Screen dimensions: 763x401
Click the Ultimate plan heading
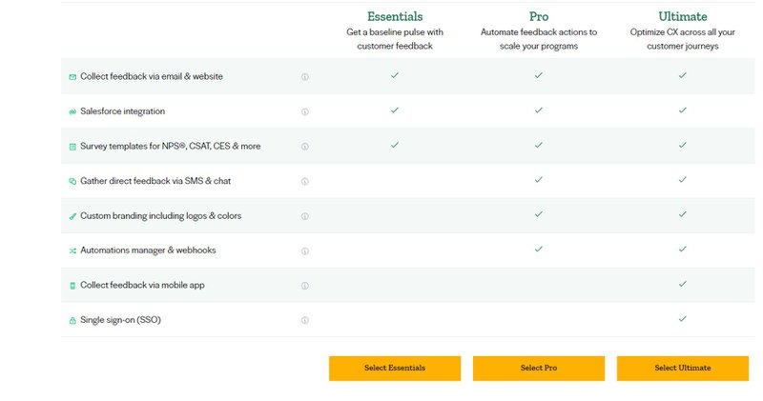(x=683, y=16)
